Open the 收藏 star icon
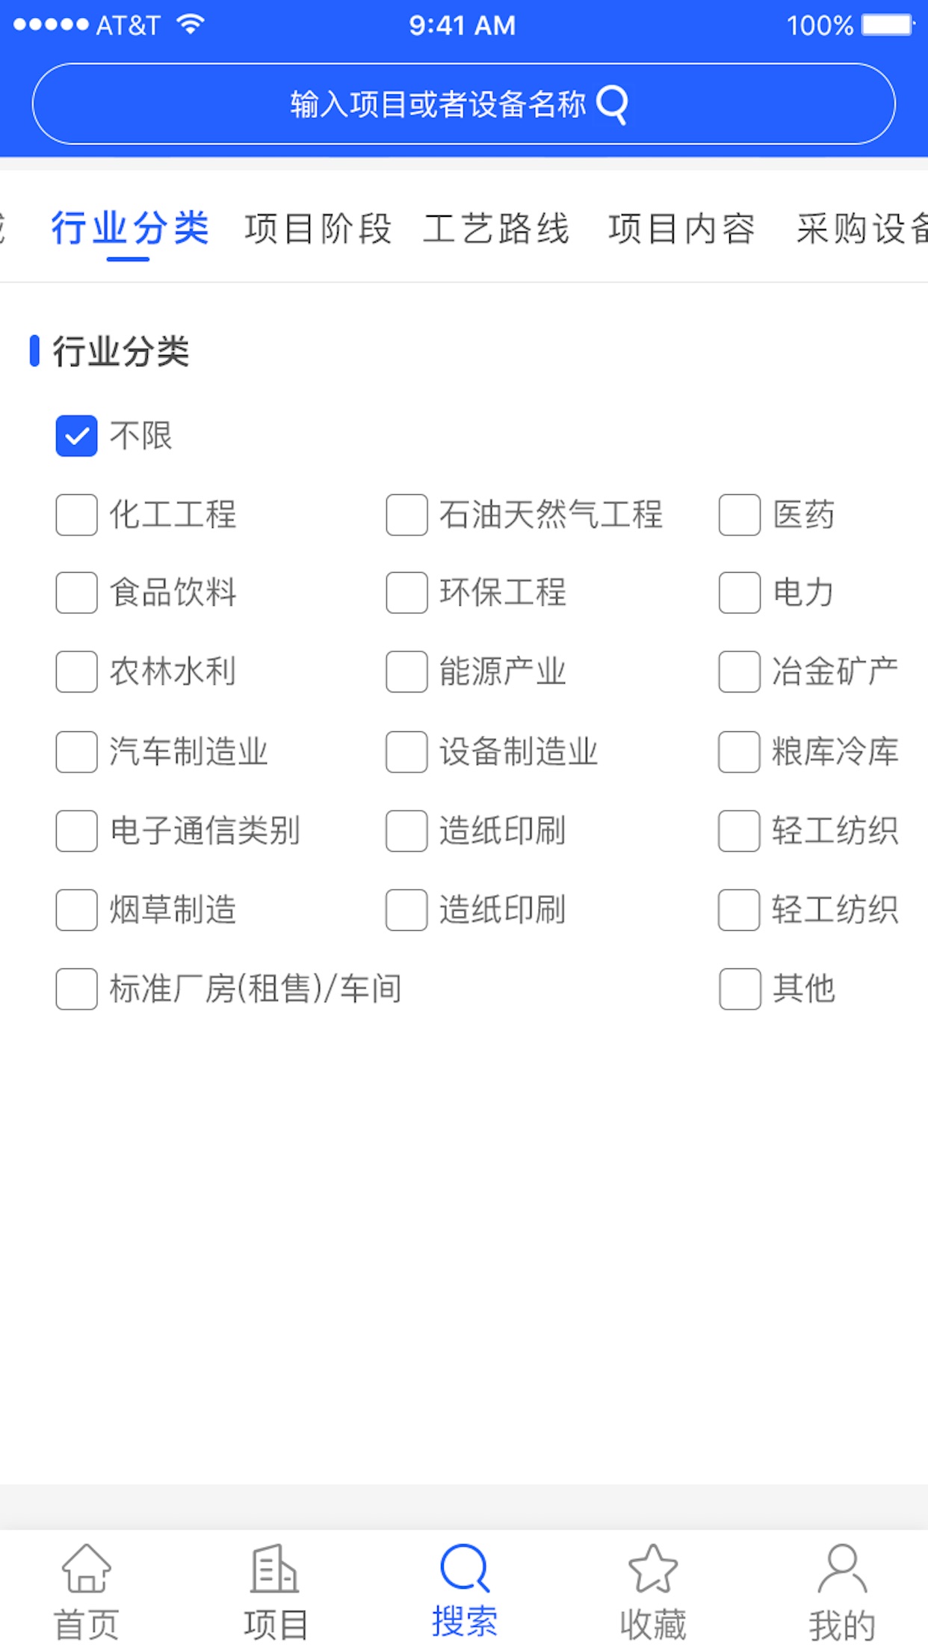The image size is (928, 1651). (653, 1569)
